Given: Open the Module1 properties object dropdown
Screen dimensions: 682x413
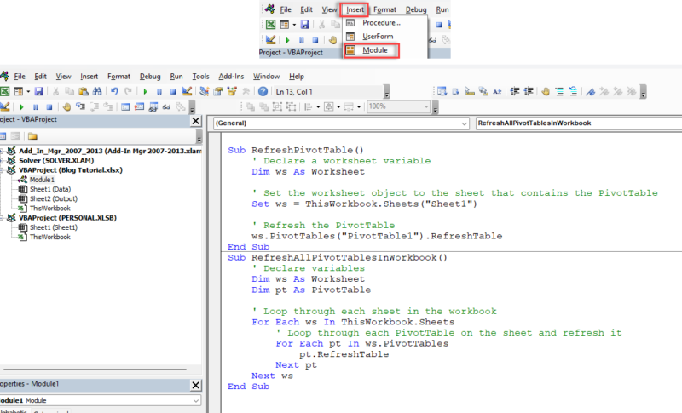Looking at the screenshot, I should click(x=196, y=400).
